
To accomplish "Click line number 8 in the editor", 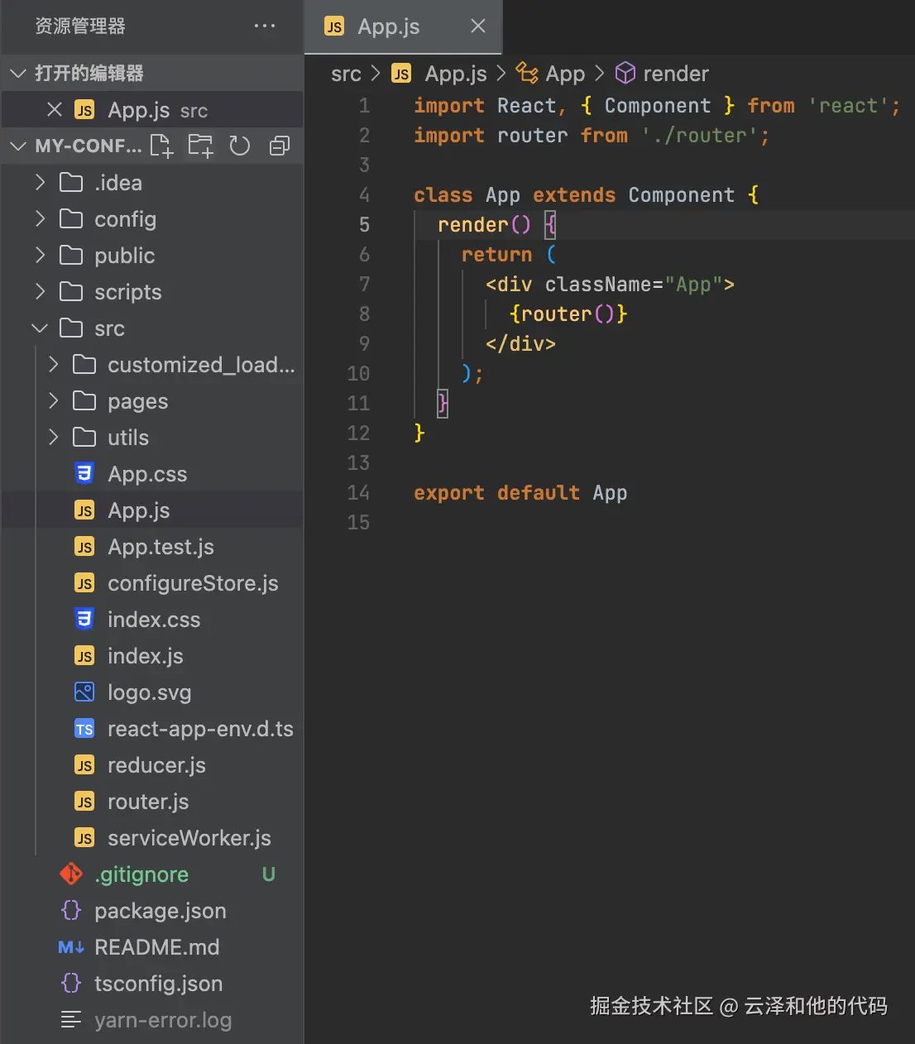I will tap(364, 314).
